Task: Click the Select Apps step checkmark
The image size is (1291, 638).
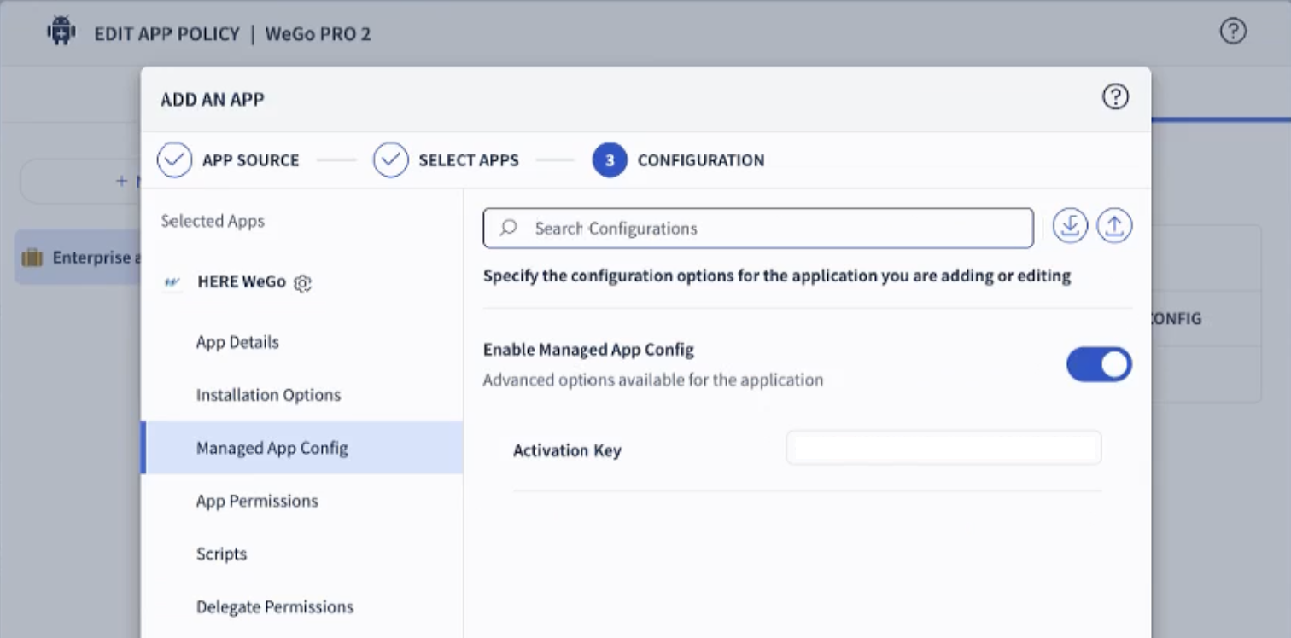Action: (391, 160)
